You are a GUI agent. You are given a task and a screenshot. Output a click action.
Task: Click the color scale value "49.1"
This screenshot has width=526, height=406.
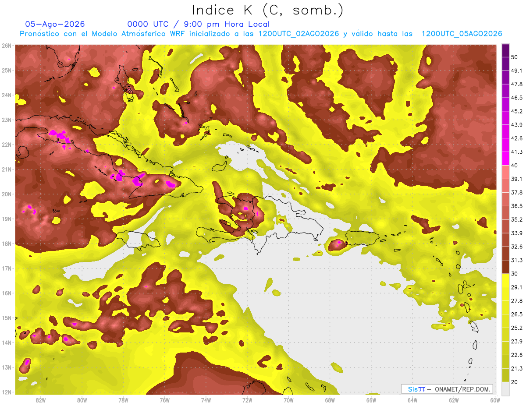click(x=517, y=71)
